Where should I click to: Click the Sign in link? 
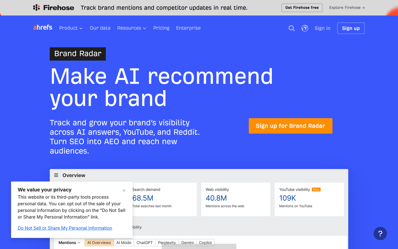click(322, 28)
